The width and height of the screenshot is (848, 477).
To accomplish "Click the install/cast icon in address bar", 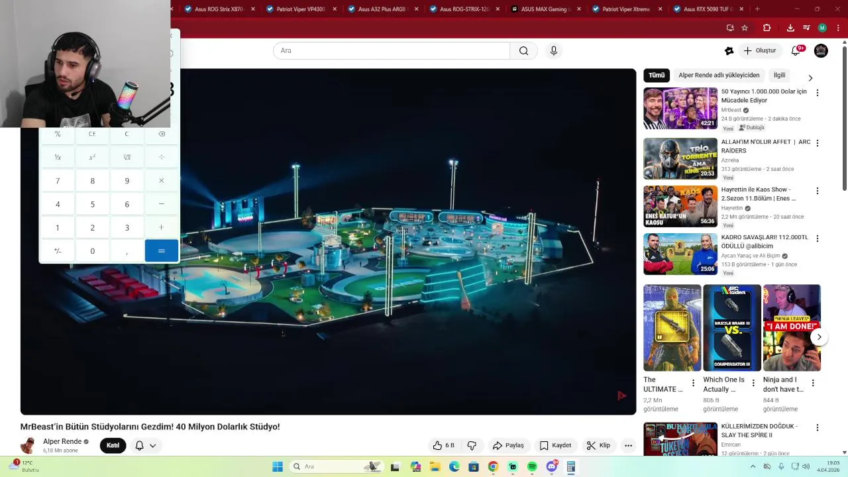I will [729, 28].
